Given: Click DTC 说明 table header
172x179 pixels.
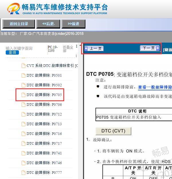Looking at the screenshot, I should (137, 111).
